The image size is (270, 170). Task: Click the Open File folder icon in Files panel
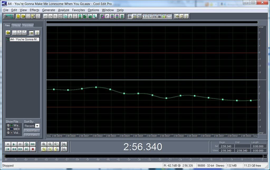[x=8, y=33]
